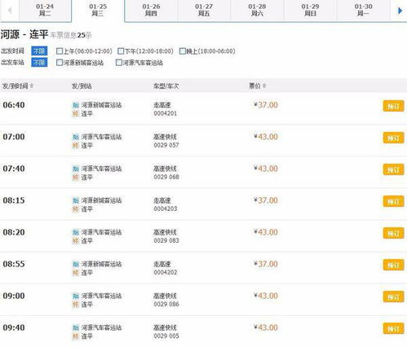Check the 河源汽车客运站 station filter

119,63
